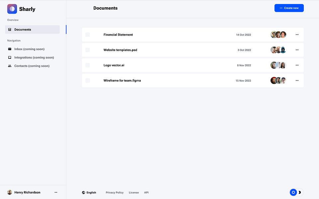This screenshot has width=319, height=199.
Task: Open the Privacy Policy link
Action: pos(115,192)
